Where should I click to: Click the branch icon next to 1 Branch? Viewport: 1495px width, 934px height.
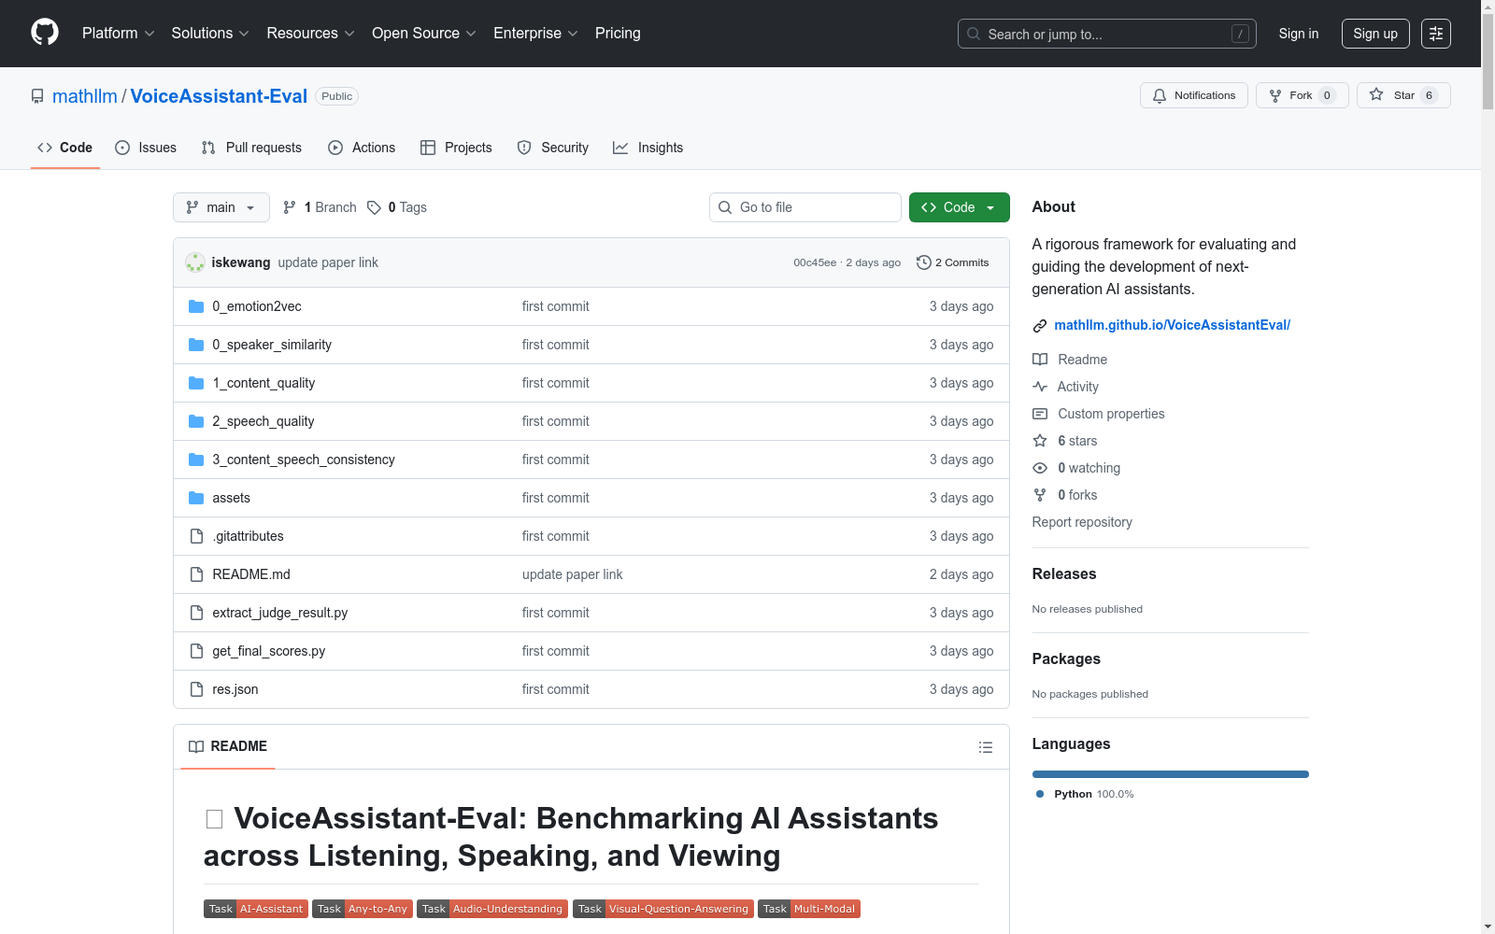(x=290, y=207)
